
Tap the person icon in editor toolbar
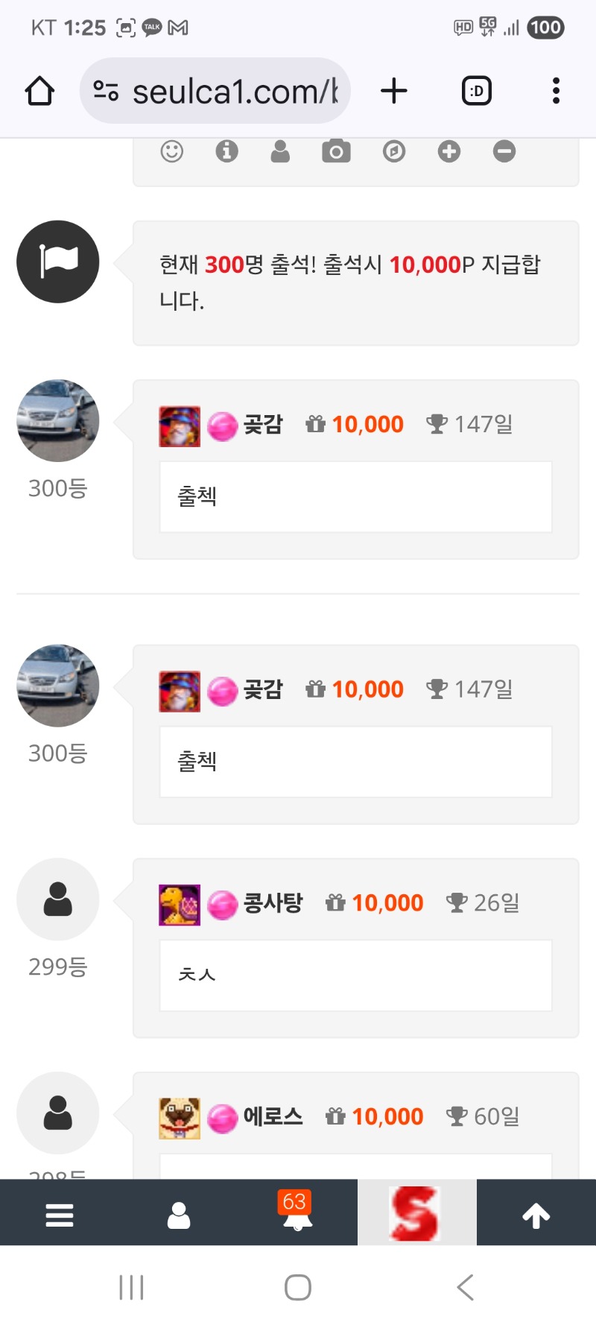coord(280,152)
